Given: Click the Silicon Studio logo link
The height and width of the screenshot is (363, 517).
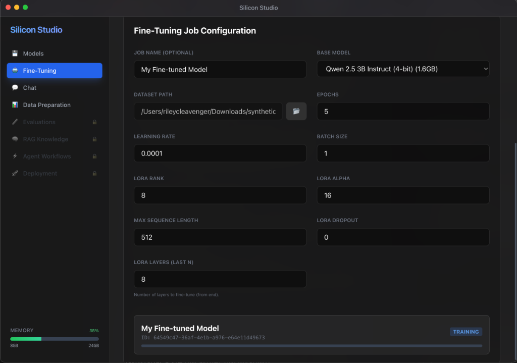Looking at the screenshot, I should (x=36, y=30).
